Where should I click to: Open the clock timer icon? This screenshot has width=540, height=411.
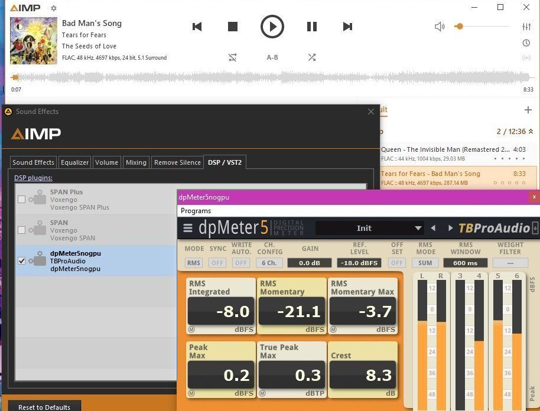coord(526,43)
